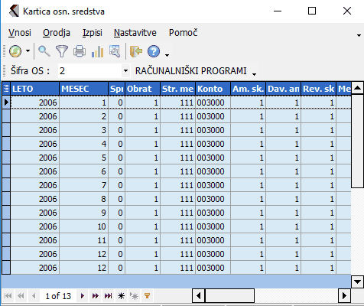Open the magnifying glass search tool
Screen dimensions: 364x306
coord(44,51)
